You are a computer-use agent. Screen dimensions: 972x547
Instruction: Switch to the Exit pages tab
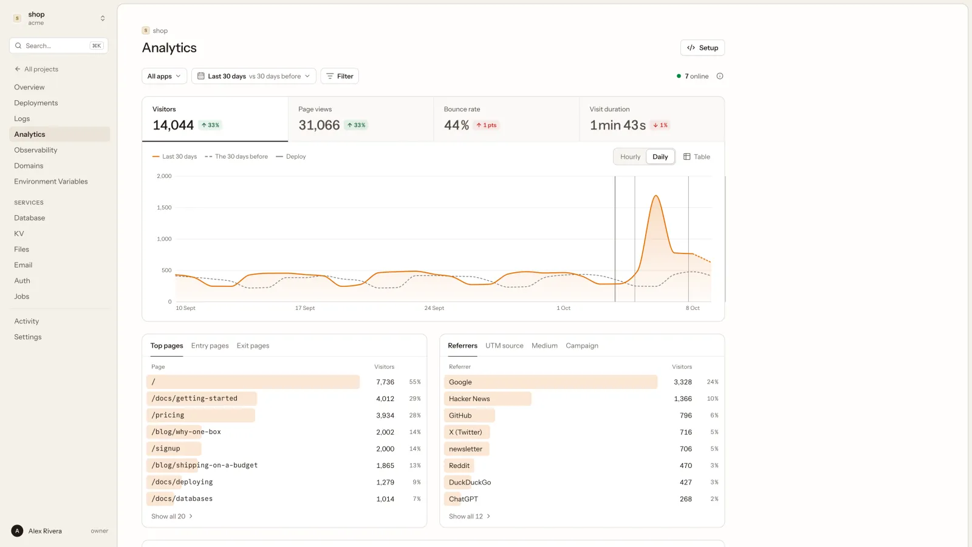point(253,346)
